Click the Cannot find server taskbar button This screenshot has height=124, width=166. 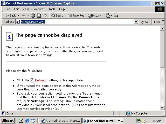[x=103, y=121]
